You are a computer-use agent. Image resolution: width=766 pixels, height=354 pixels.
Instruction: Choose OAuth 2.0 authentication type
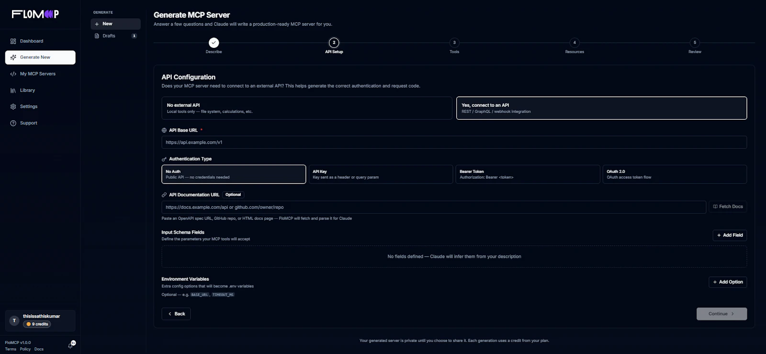tap(675, 174)
